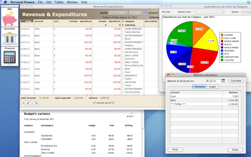Select the Cash row in balance table
This screenshot has width=251, height=157.
(x=204, y=96)
